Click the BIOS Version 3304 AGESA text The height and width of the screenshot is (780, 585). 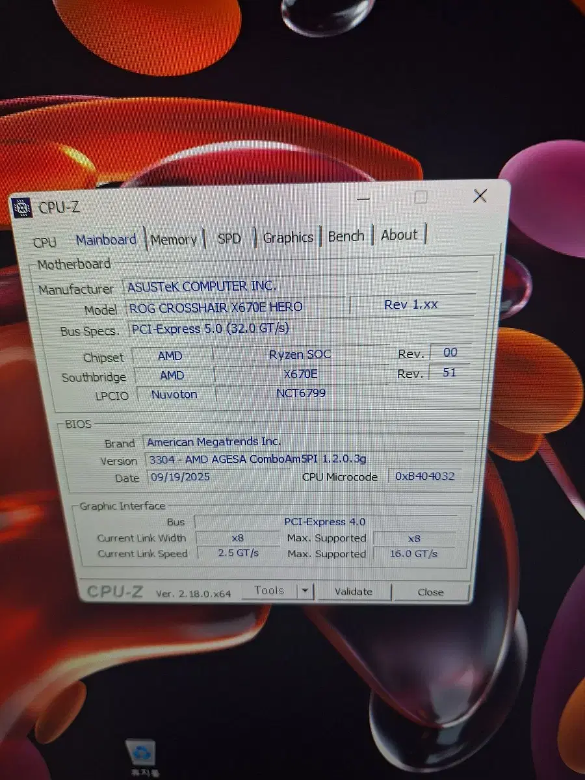(304, 459)
